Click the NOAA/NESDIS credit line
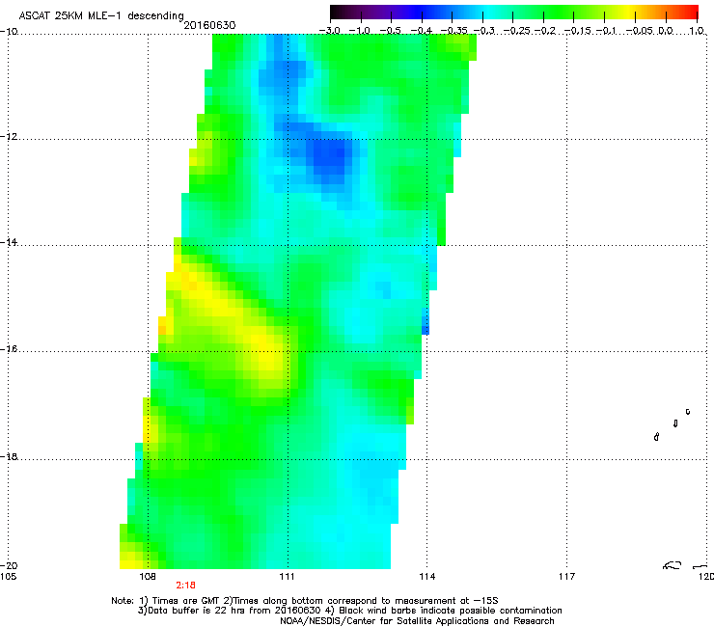Screen dimensions: 714x627 point(417,621)
